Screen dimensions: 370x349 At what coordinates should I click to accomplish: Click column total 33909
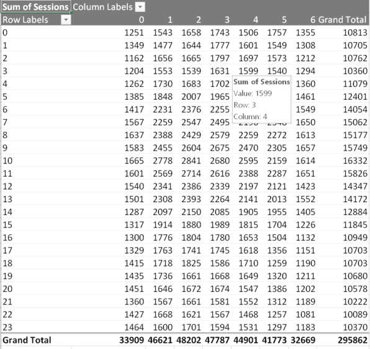[132, 340]
